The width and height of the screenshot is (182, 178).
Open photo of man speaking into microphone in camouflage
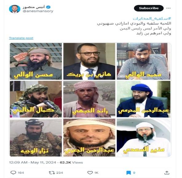tap(36, 99)
